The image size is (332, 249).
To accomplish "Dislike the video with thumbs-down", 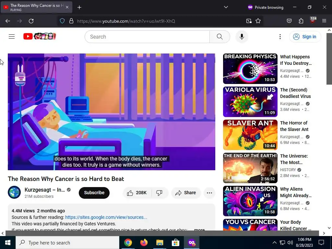I will 159,193.
